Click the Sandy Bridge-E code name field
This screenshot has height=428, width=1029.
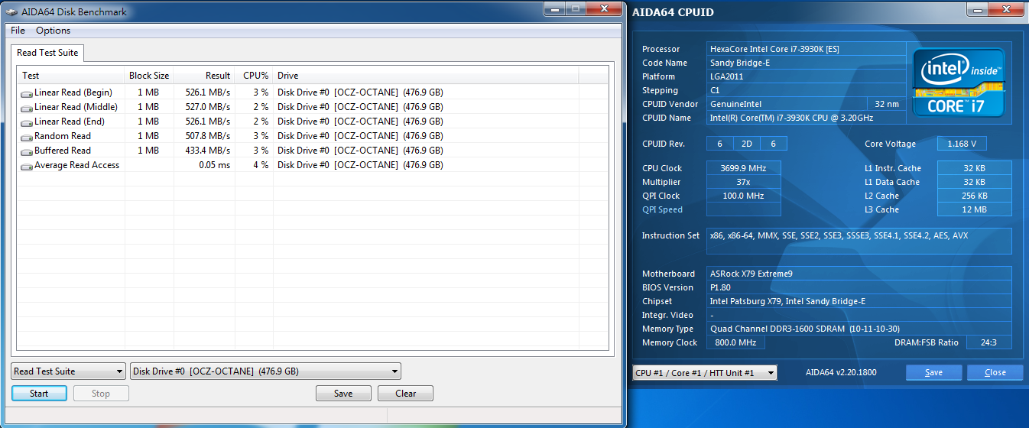click(x=805, y=63)
